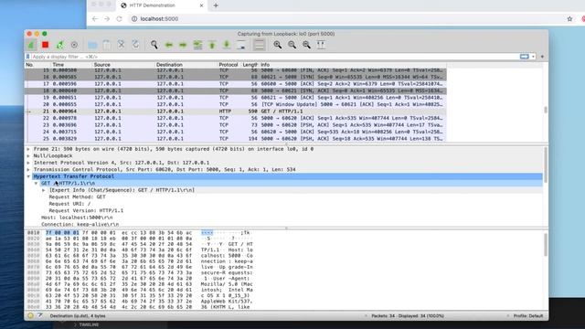585x329 pixels.
Task: Go back in packet history
Action: click(x=168, y=45)
